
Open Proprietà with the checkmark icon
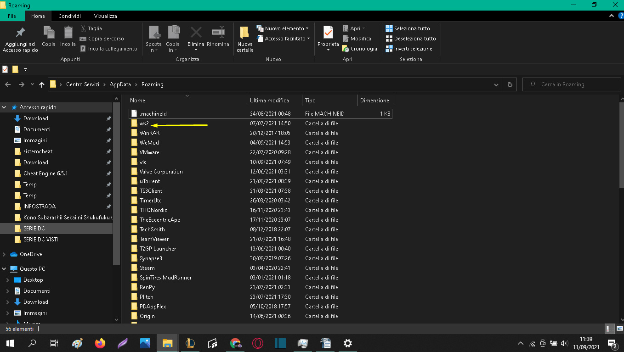click(x=328, y=33)
